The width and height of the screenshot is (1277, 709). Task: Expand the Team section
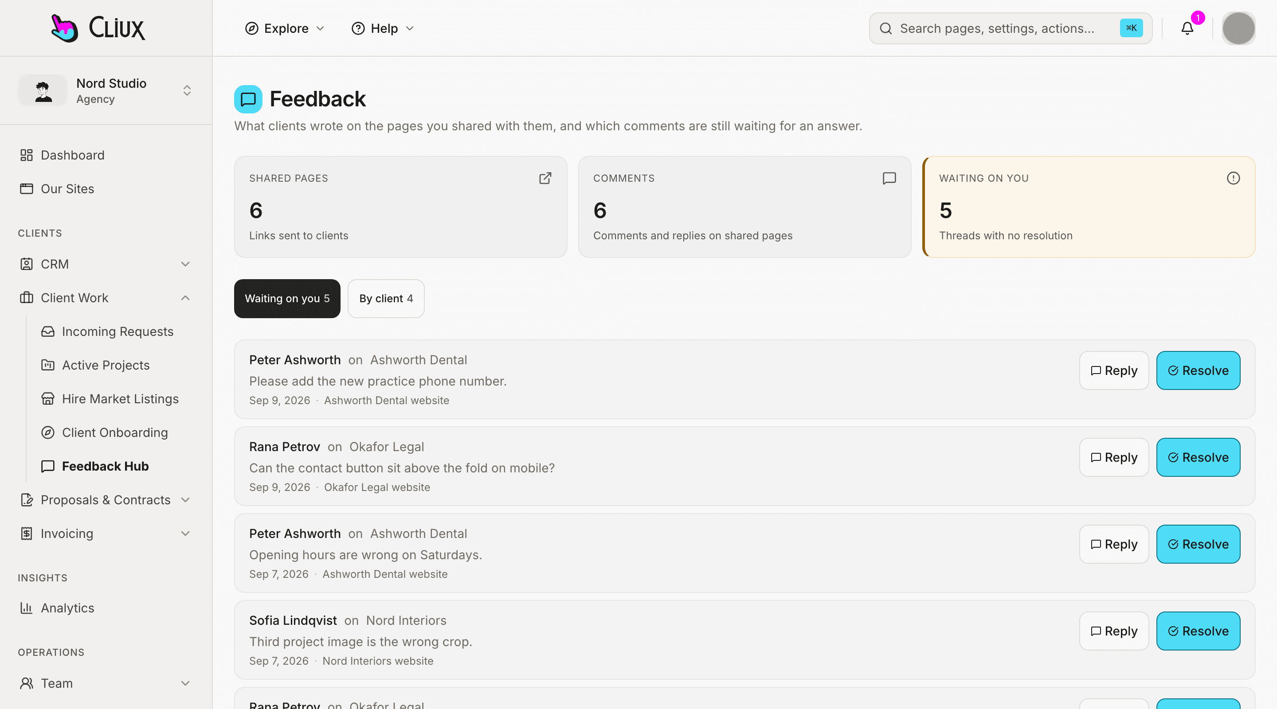click(x=106, y=683)
